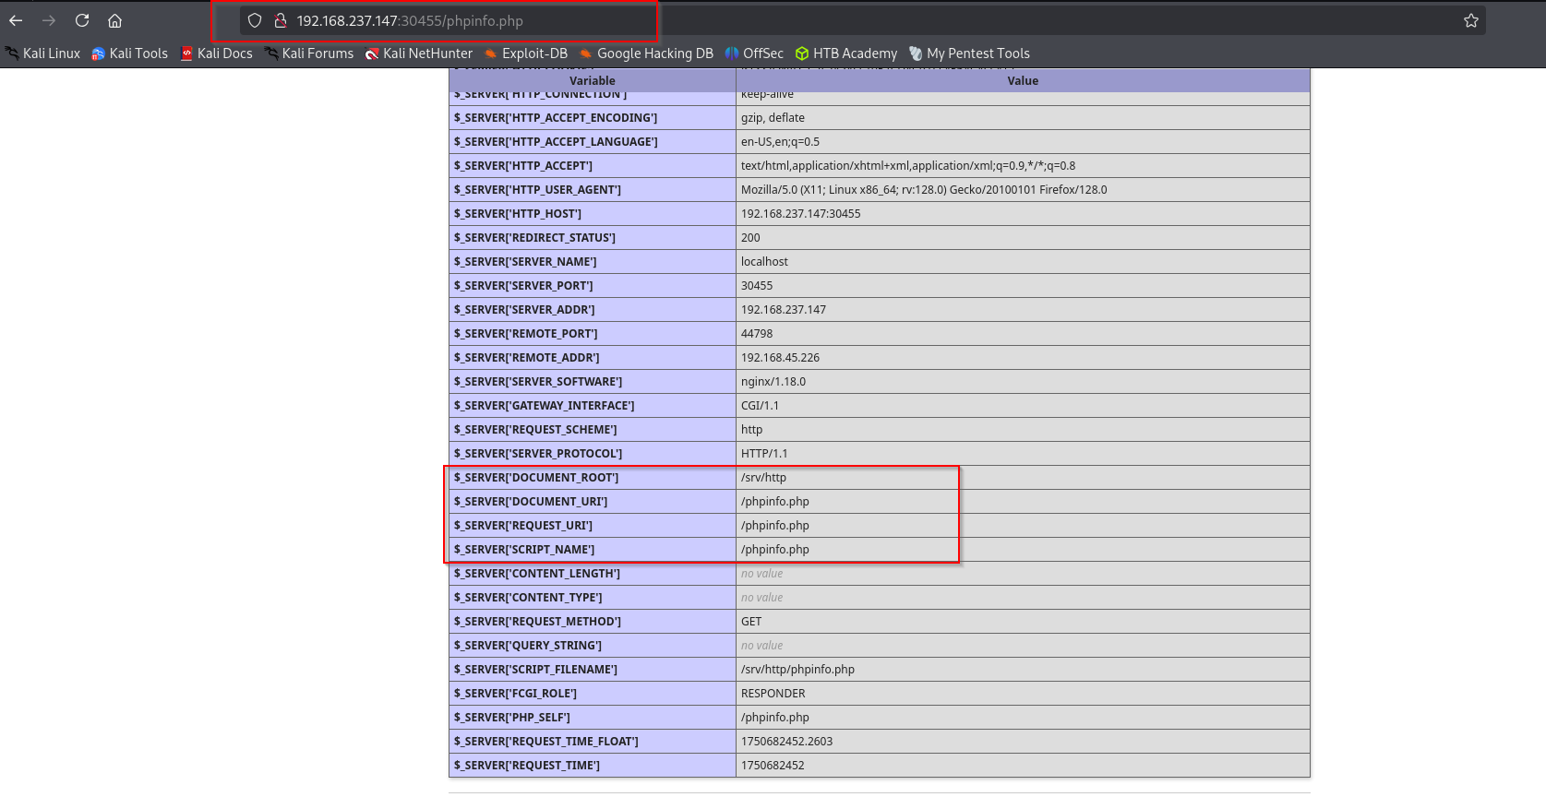Select the '/srv/http/phpinfo.php' script filename value
Image resolution: width=1546 pixels, height=797 pixels.
pos(797,670)
